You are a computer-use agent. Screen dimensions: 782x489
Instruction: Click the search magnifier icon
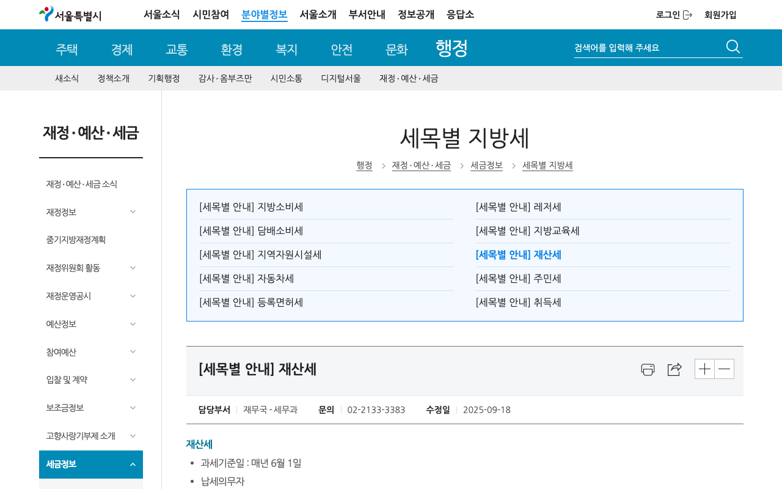tap(733, 47)
